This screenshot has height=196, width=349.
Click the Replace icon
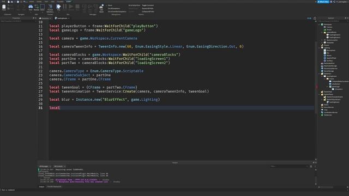coord(37,7)
